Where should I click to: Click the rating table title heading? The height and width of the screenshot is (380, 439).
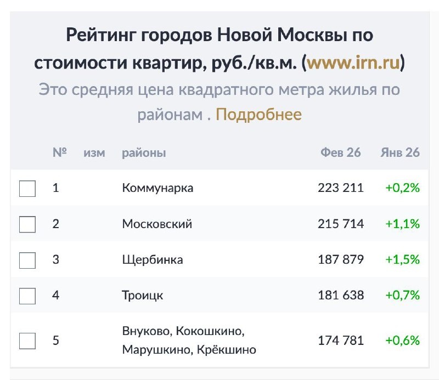(219, 48)
